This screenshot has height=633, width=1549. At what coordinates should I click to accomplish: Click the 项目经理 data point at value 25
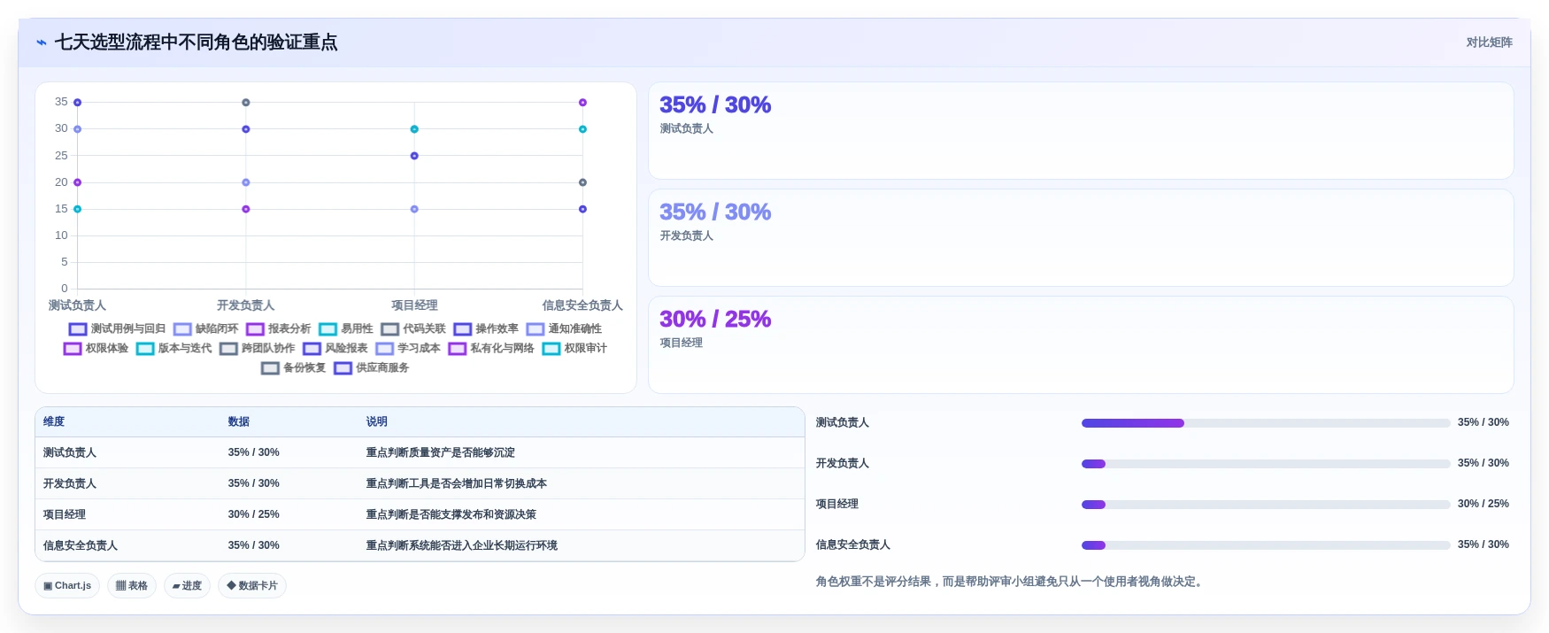[414, 156]
